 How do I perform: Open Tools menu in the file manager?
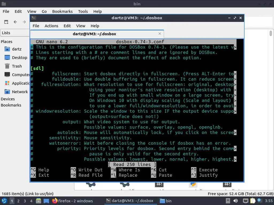(83, 11)
